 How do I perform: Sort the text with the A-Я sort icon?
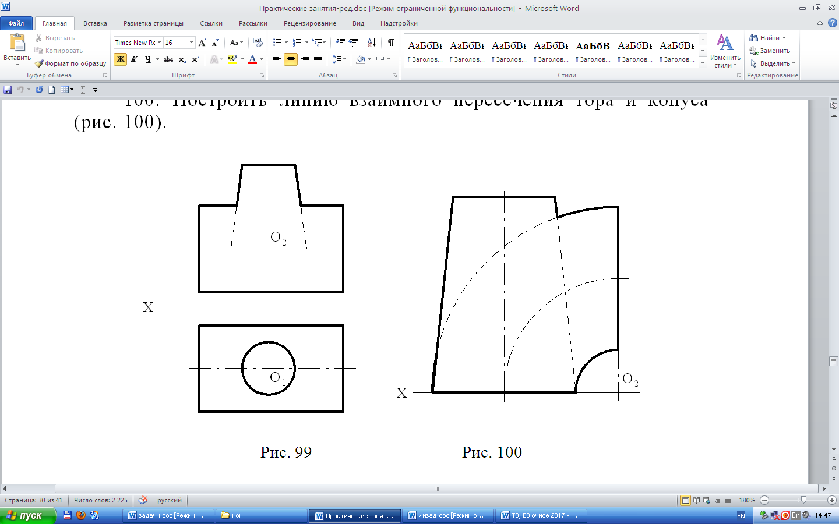click(x=372, y=43)
